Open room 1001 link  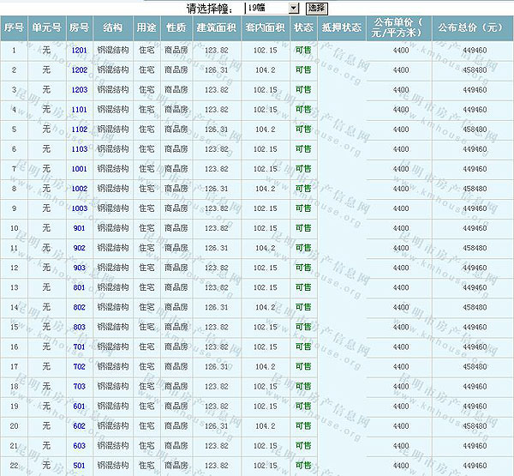coord(79,169)
